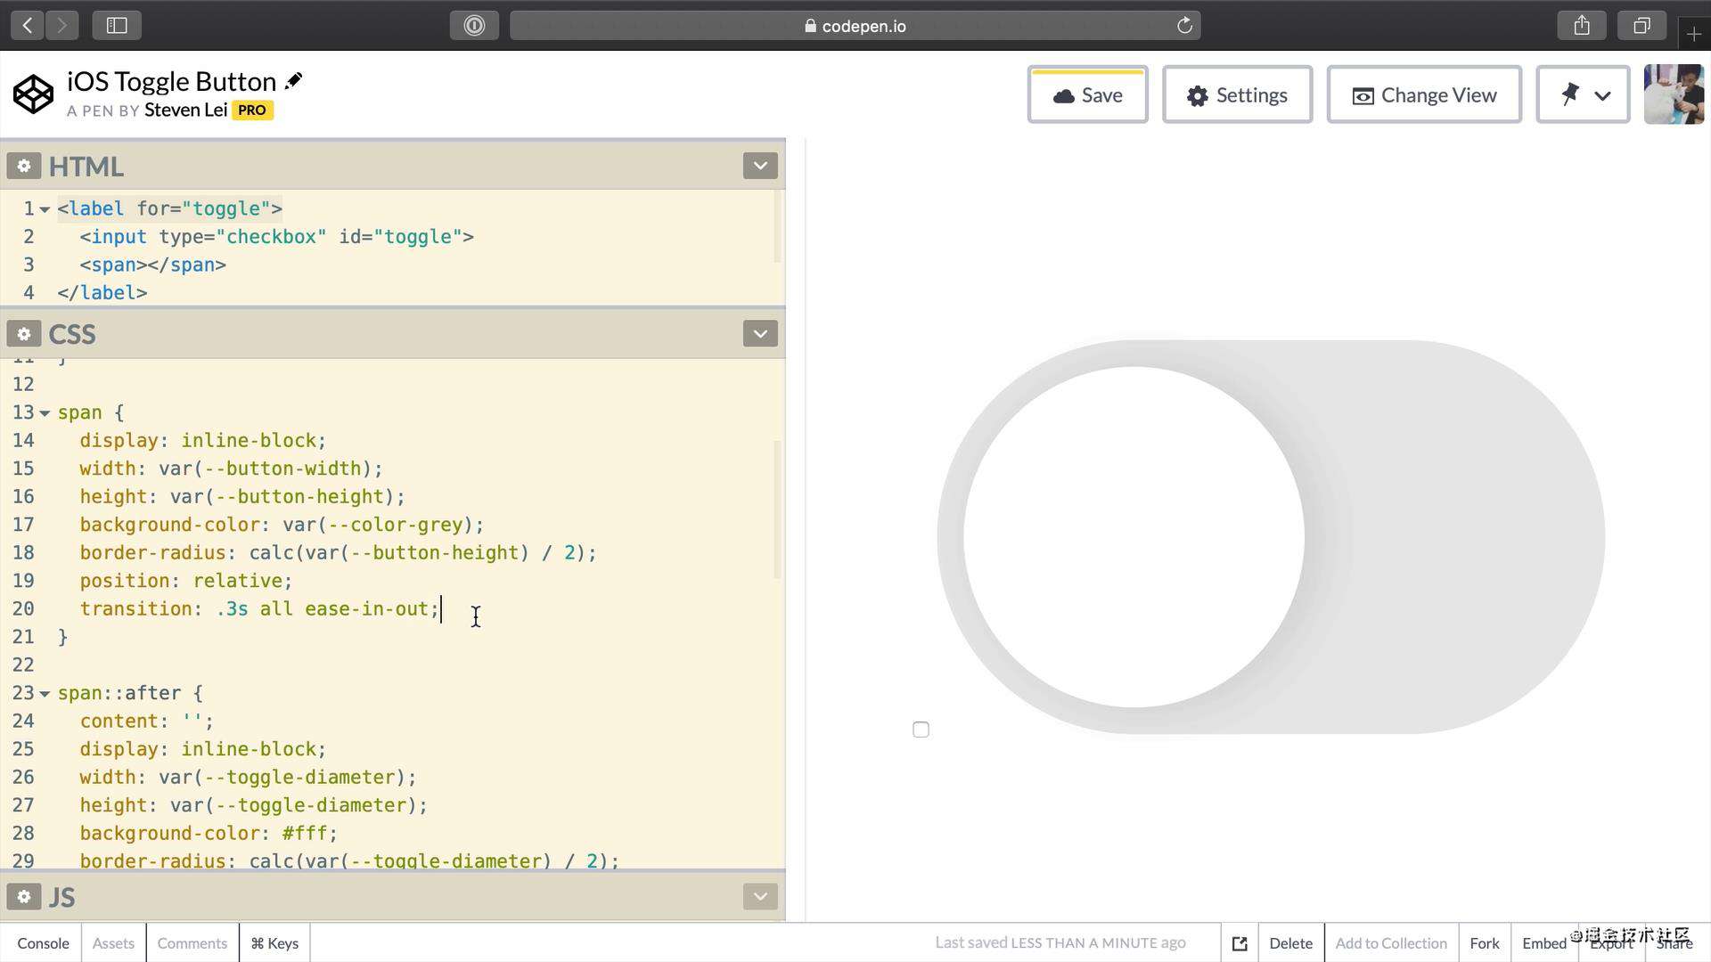Open Safari share sheet icon
This screenshot has width=1711, height=962.
coord(1582,26)
